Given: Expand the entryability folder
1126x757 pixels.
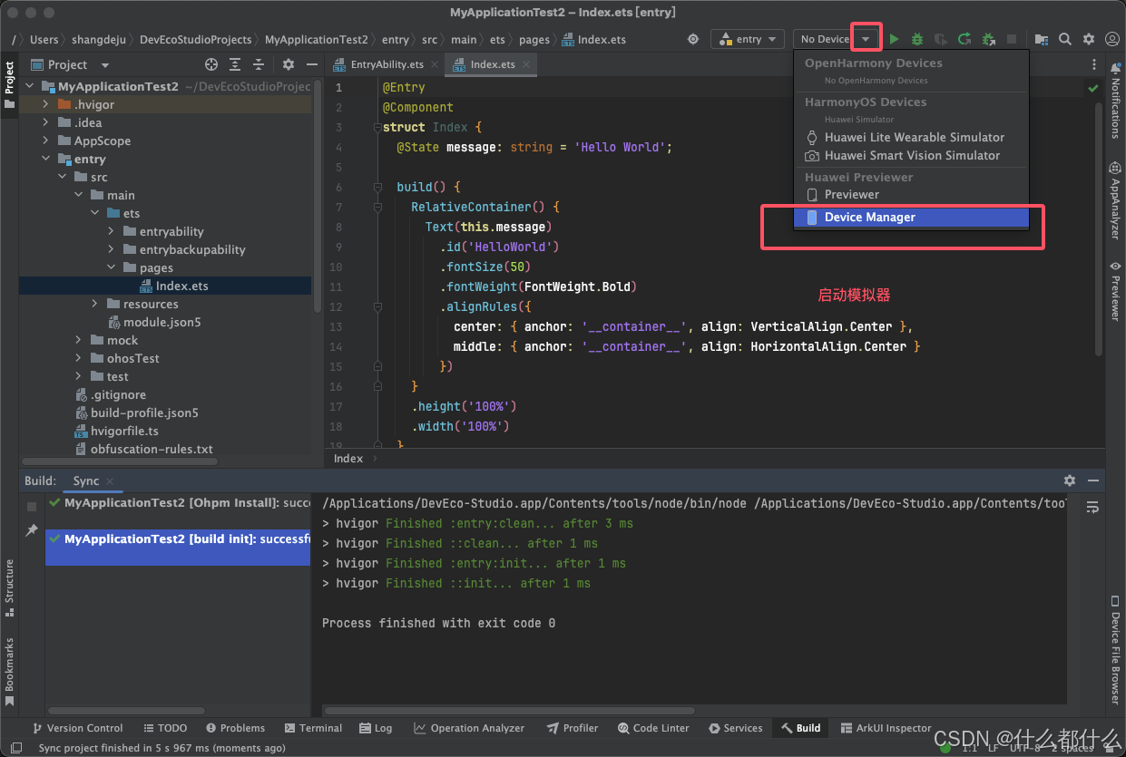Looking at the screenshot, I should pos(112,231).
